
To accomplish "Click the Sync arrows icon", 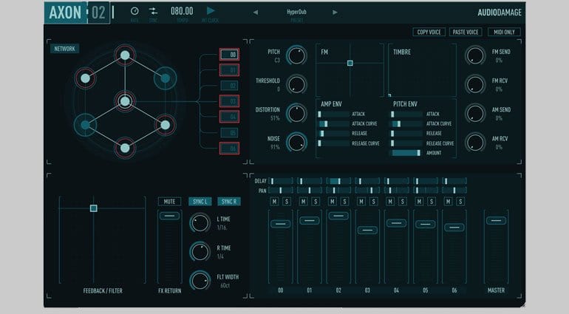I will 153,11.
